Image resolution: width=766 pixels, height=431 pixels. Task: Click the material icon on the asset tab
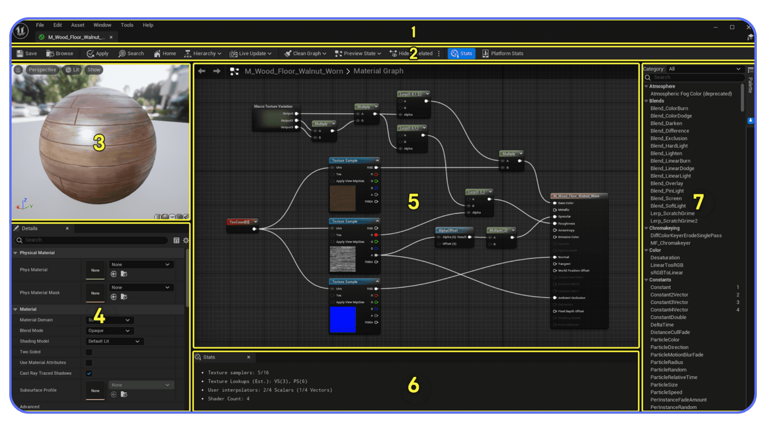coord(41,37)
